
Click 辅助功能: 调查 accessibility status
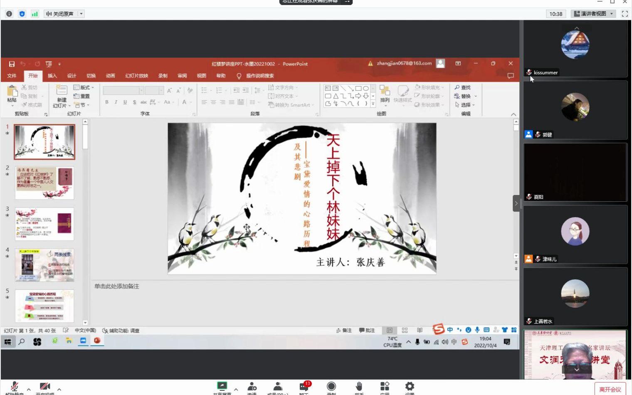tap(121, 331)
